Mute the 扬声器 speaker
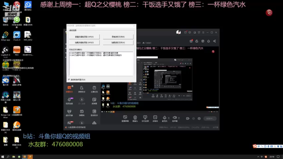 pos(174,119)
